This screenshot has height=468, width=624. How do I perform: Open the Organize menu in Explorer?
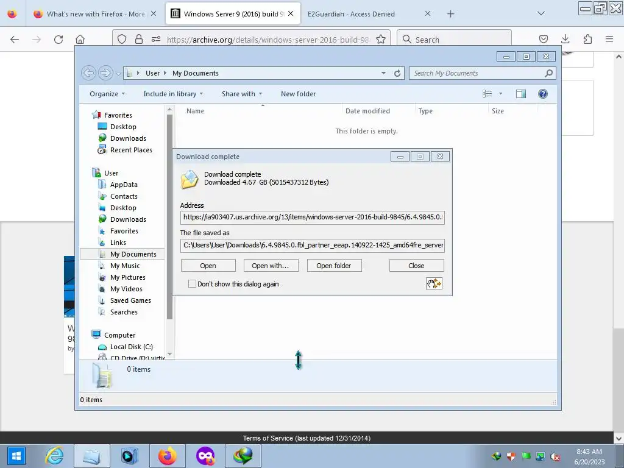(x=107, y=94)
